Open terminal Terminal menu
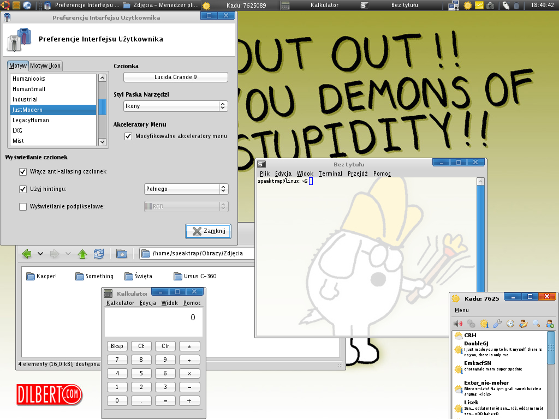This screenshot has width=559, height=419. coord(330,173)
